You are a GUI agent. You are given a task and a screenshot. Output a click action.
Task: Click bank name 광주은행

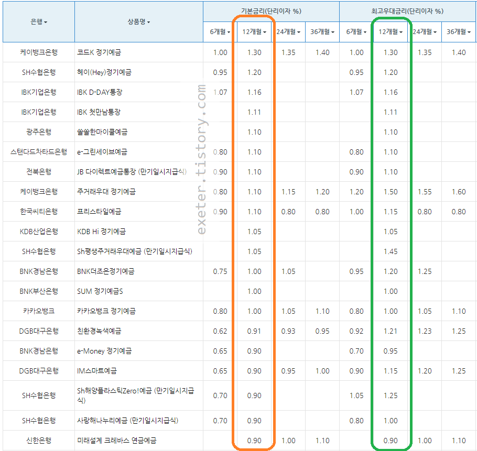point(39,132)
